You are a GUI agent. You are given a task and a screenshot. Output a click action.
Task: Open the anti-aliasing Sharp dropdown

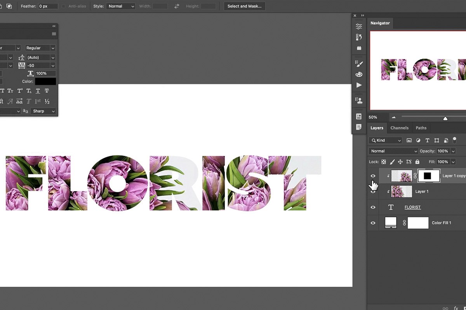click(x=43, y=111)
